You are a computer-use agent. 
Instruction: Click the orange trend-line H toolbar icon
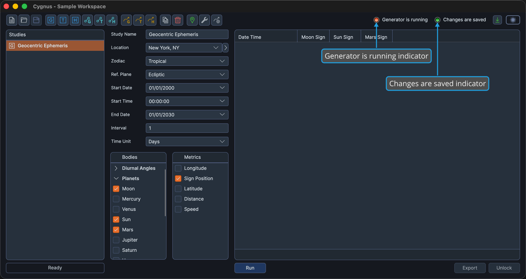click(x=151, y=20)
